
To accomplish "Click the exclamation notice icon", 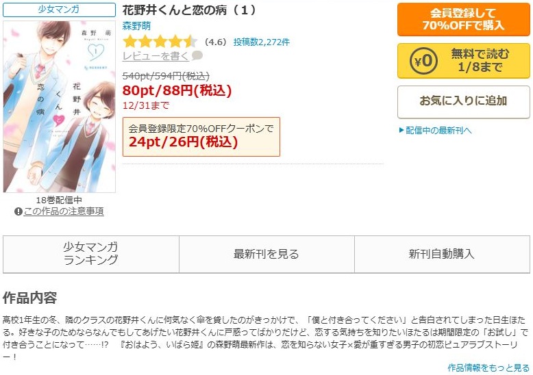I will coord(18,211).
